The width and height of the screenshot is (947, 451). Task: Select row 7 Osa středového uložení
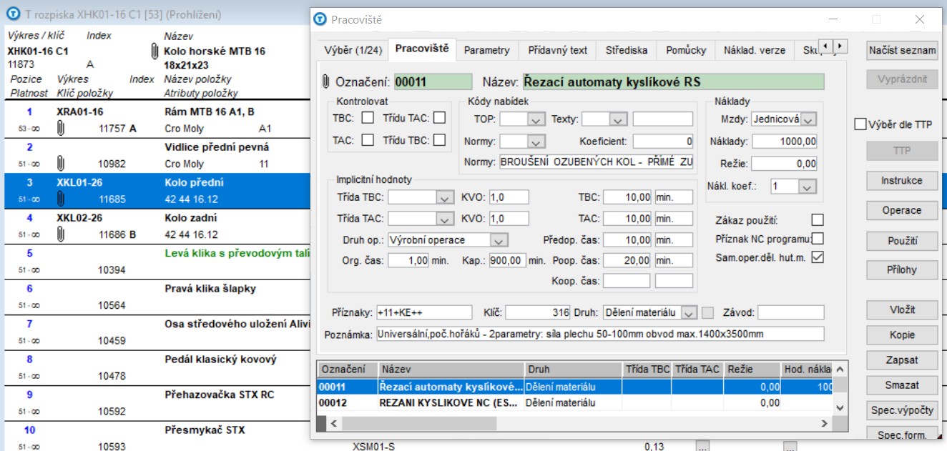pyautogui.click(x=157, y=332)
